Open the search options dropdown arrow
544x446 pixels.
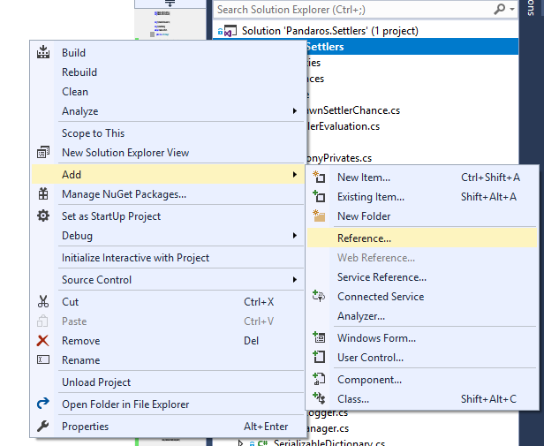click(512, 10)
